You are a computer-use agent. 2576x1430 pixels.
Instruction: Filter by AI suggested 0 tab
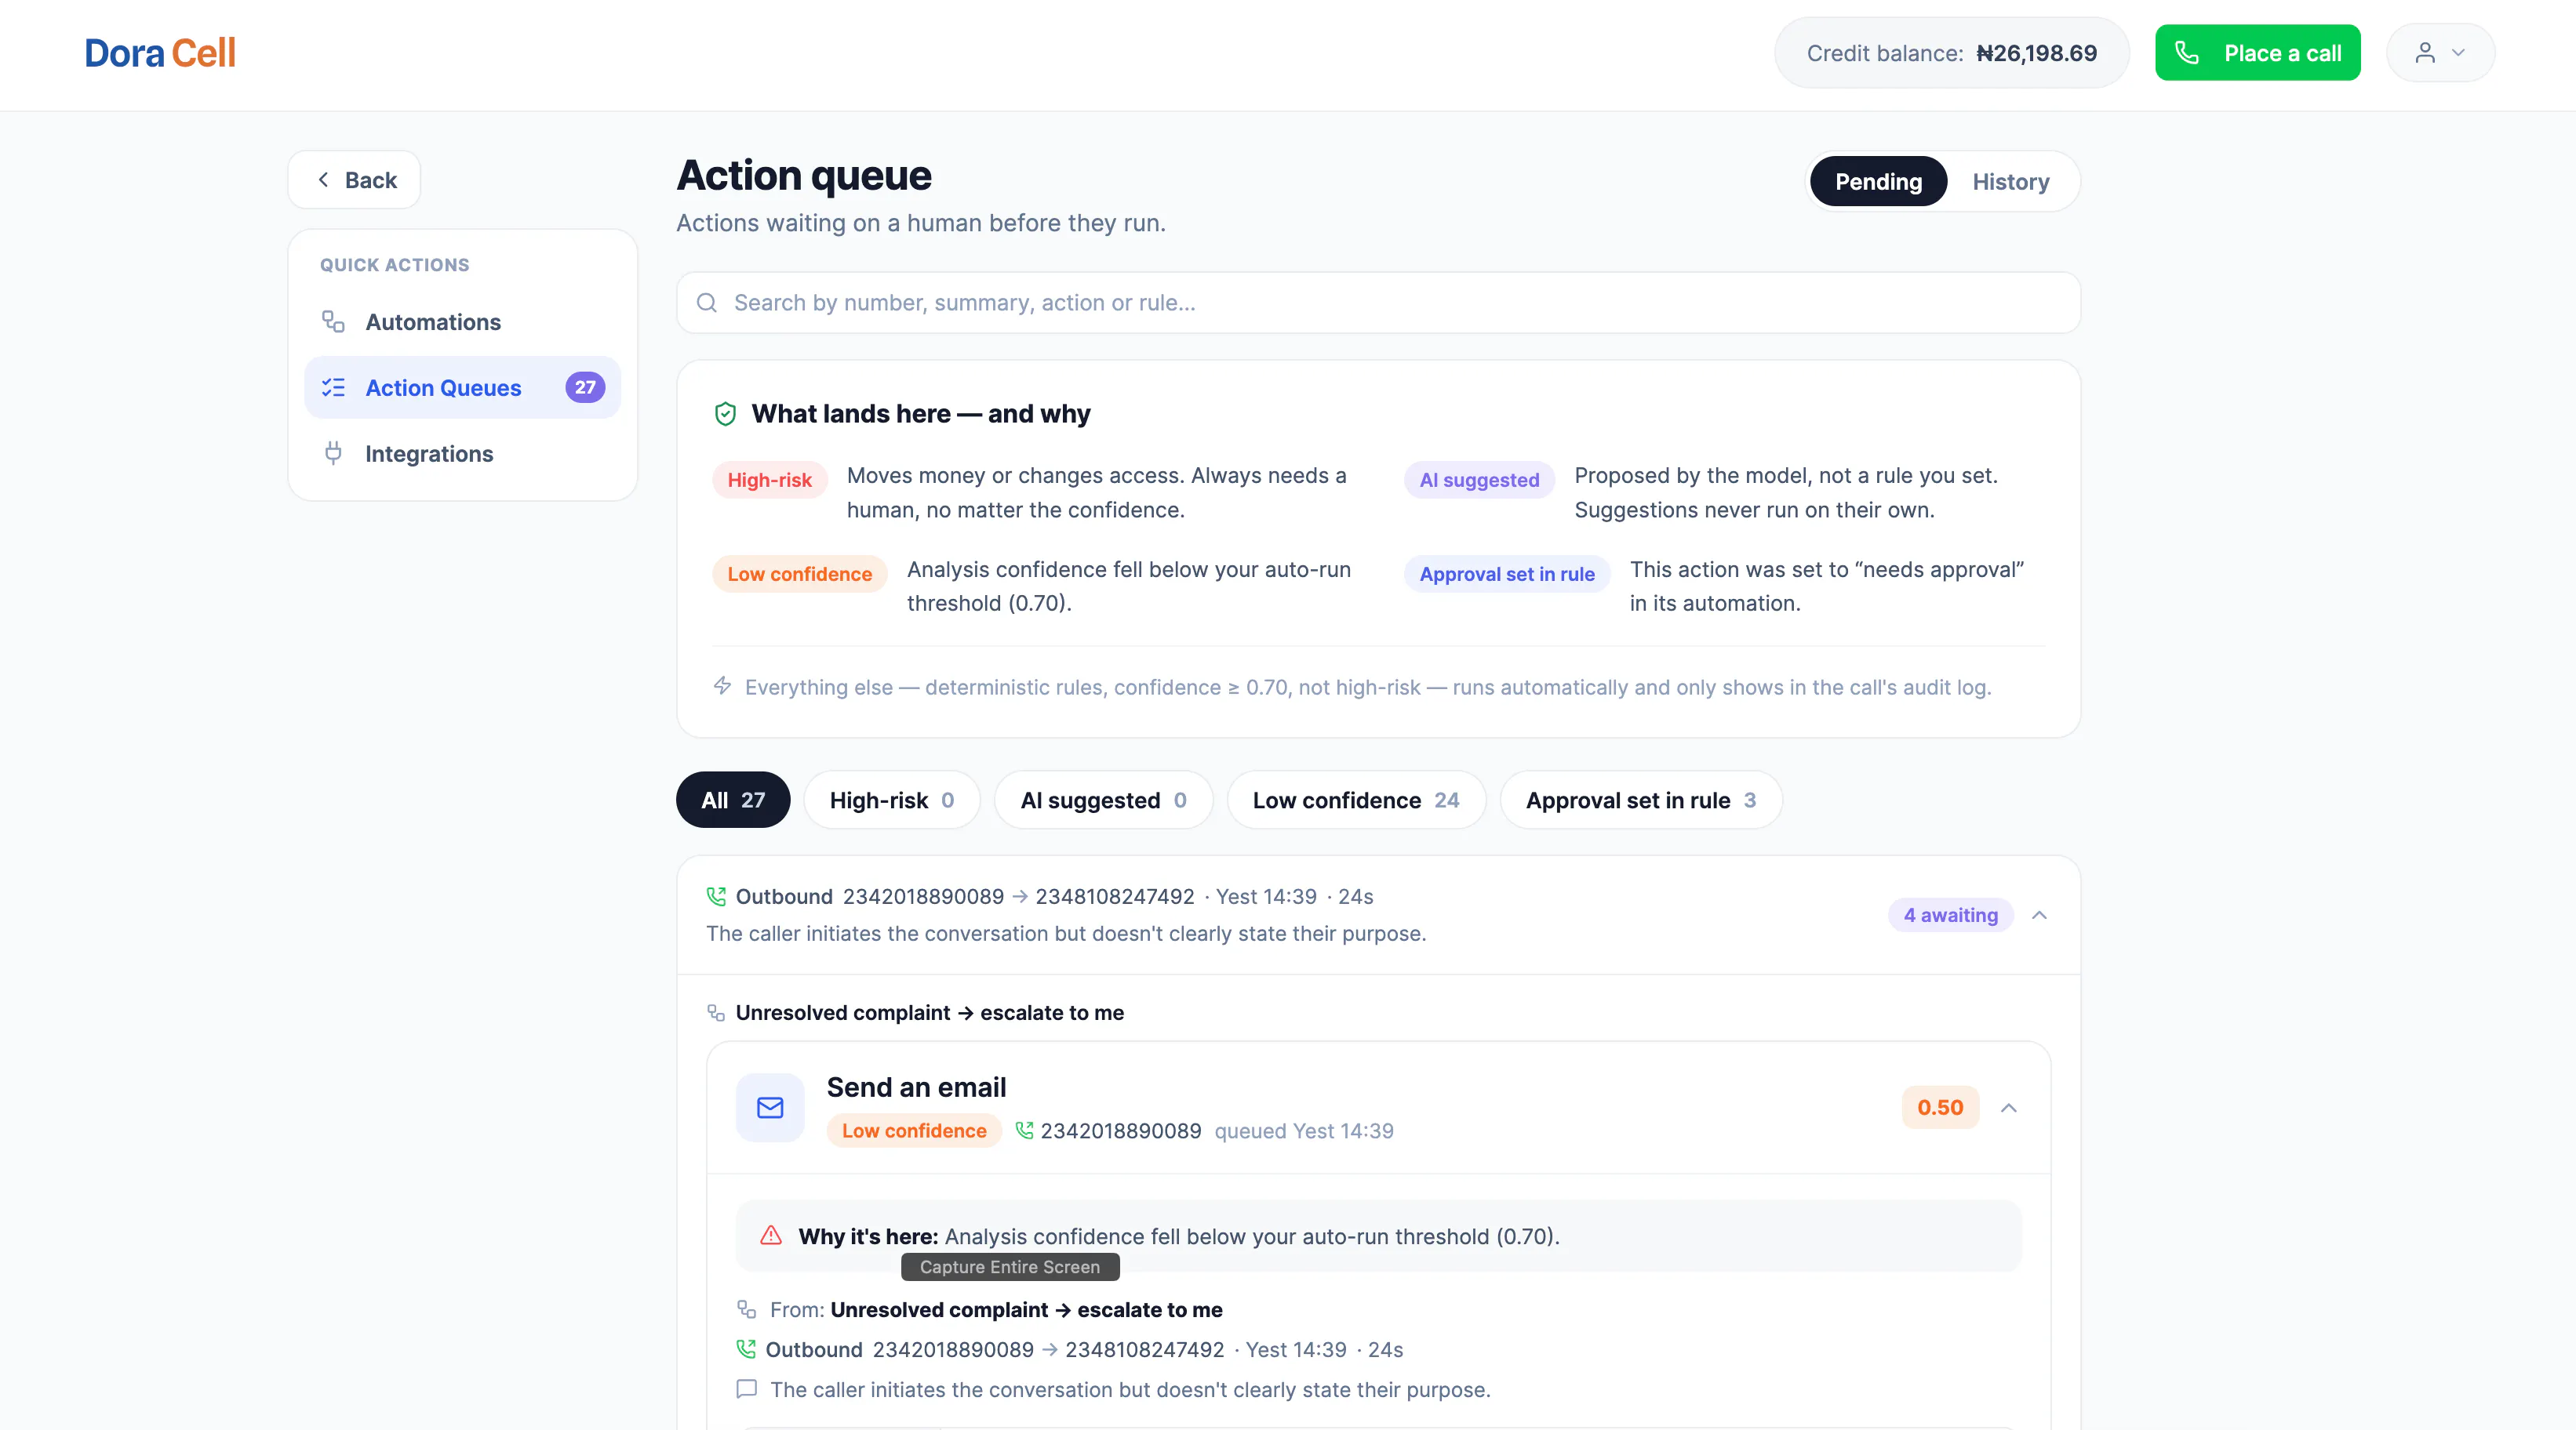point(1103,800)
